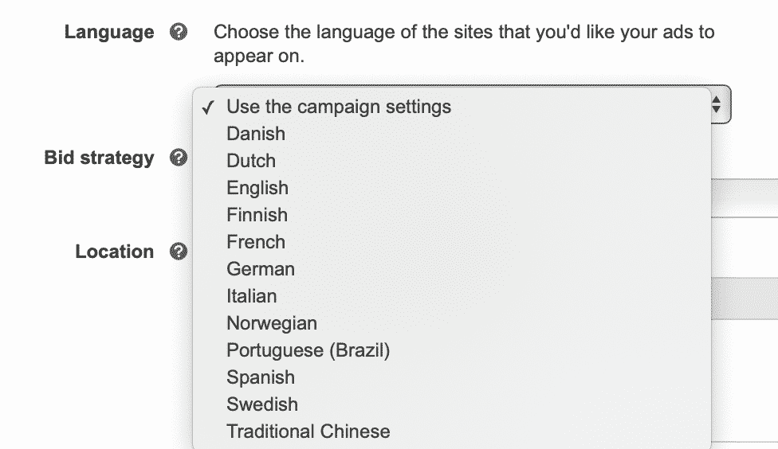Pick English as the language
The height and width of the screenshot is (449, 778).
(x=452, y=188)
